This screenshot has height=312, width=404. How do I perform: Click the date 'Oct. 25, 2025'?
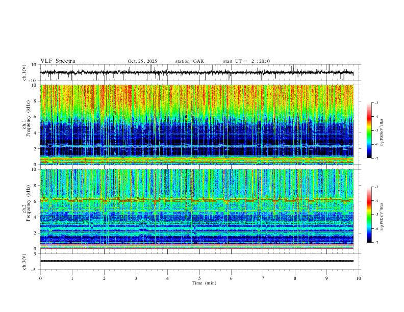point(142,61)
